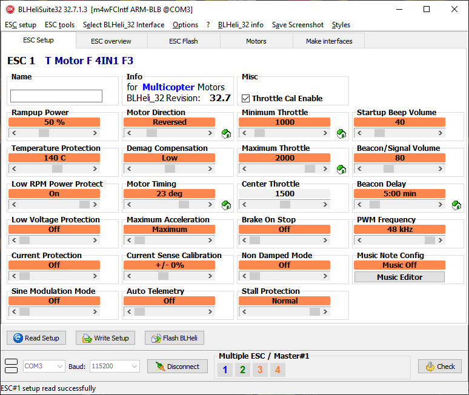Increase Non Damped Mode with right arrow

[x=325, y=276]
